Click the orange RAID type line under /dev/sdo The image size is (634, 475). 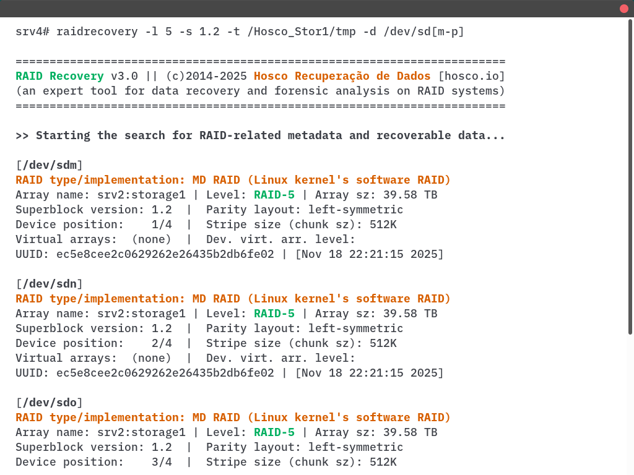click(x=233, y=417)
